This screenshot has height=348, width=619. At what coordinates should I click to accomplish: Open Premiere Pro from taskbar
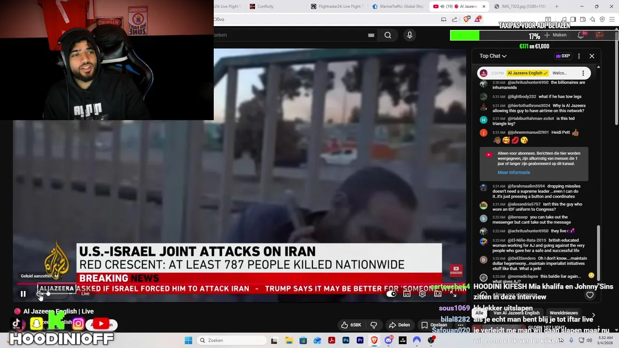click(x=360, y=340)
